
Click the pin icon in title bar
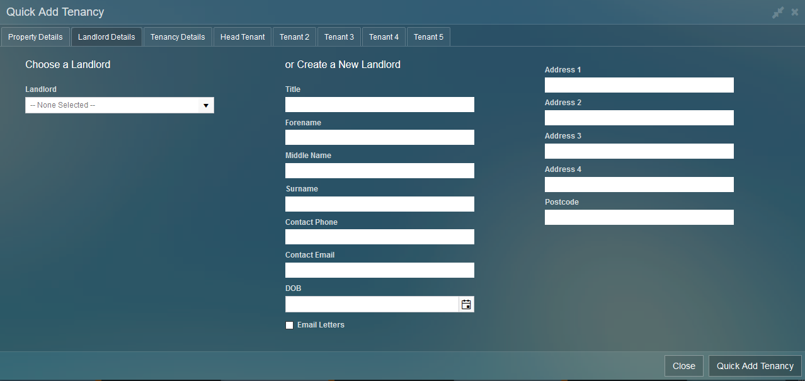[778, 13]
